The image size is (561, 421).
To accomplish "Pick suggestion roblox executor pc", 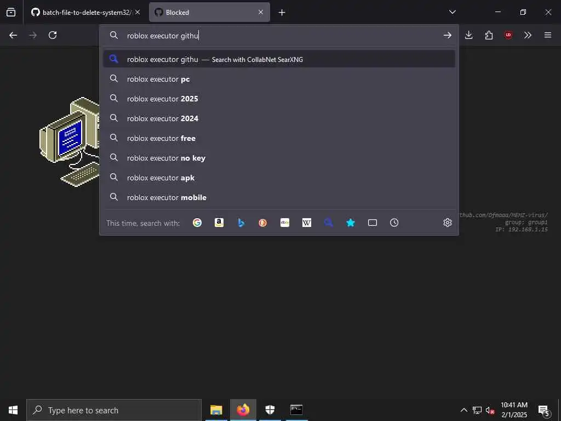I will pos(279,79).
